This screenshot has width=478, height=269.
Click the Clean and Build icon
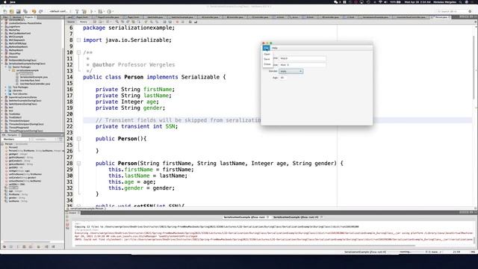coord(84,12)
